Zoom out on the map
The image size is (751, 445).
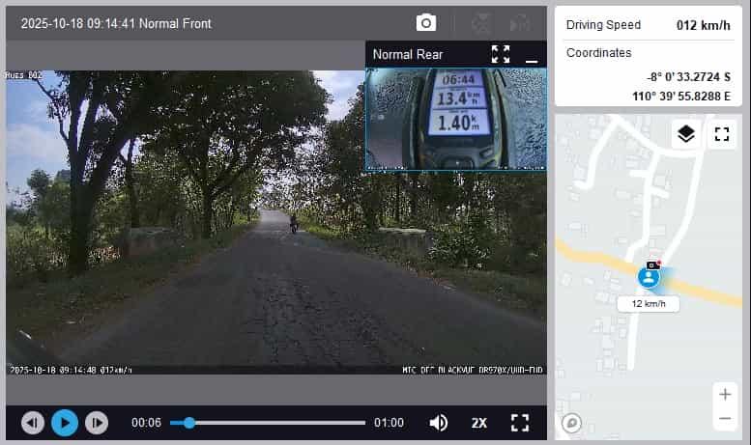[724, 418]
